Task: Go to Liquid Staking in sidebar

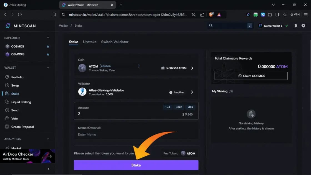Action: [21, 102]
